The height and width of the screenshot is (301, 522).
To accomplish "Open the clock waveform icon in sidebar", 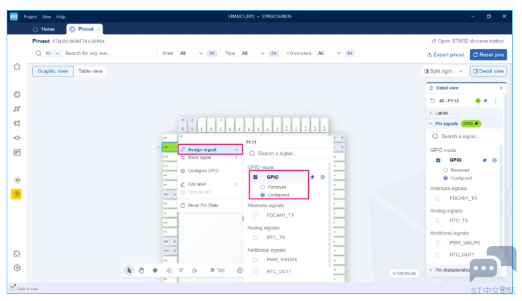I will (17, 109).
